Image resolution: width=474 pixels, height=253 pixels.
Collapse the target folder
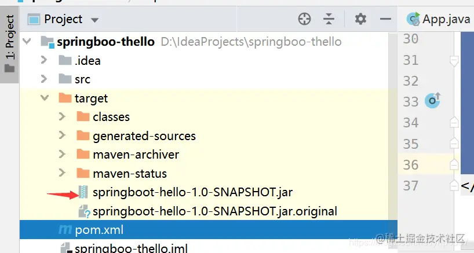(45, 97)
